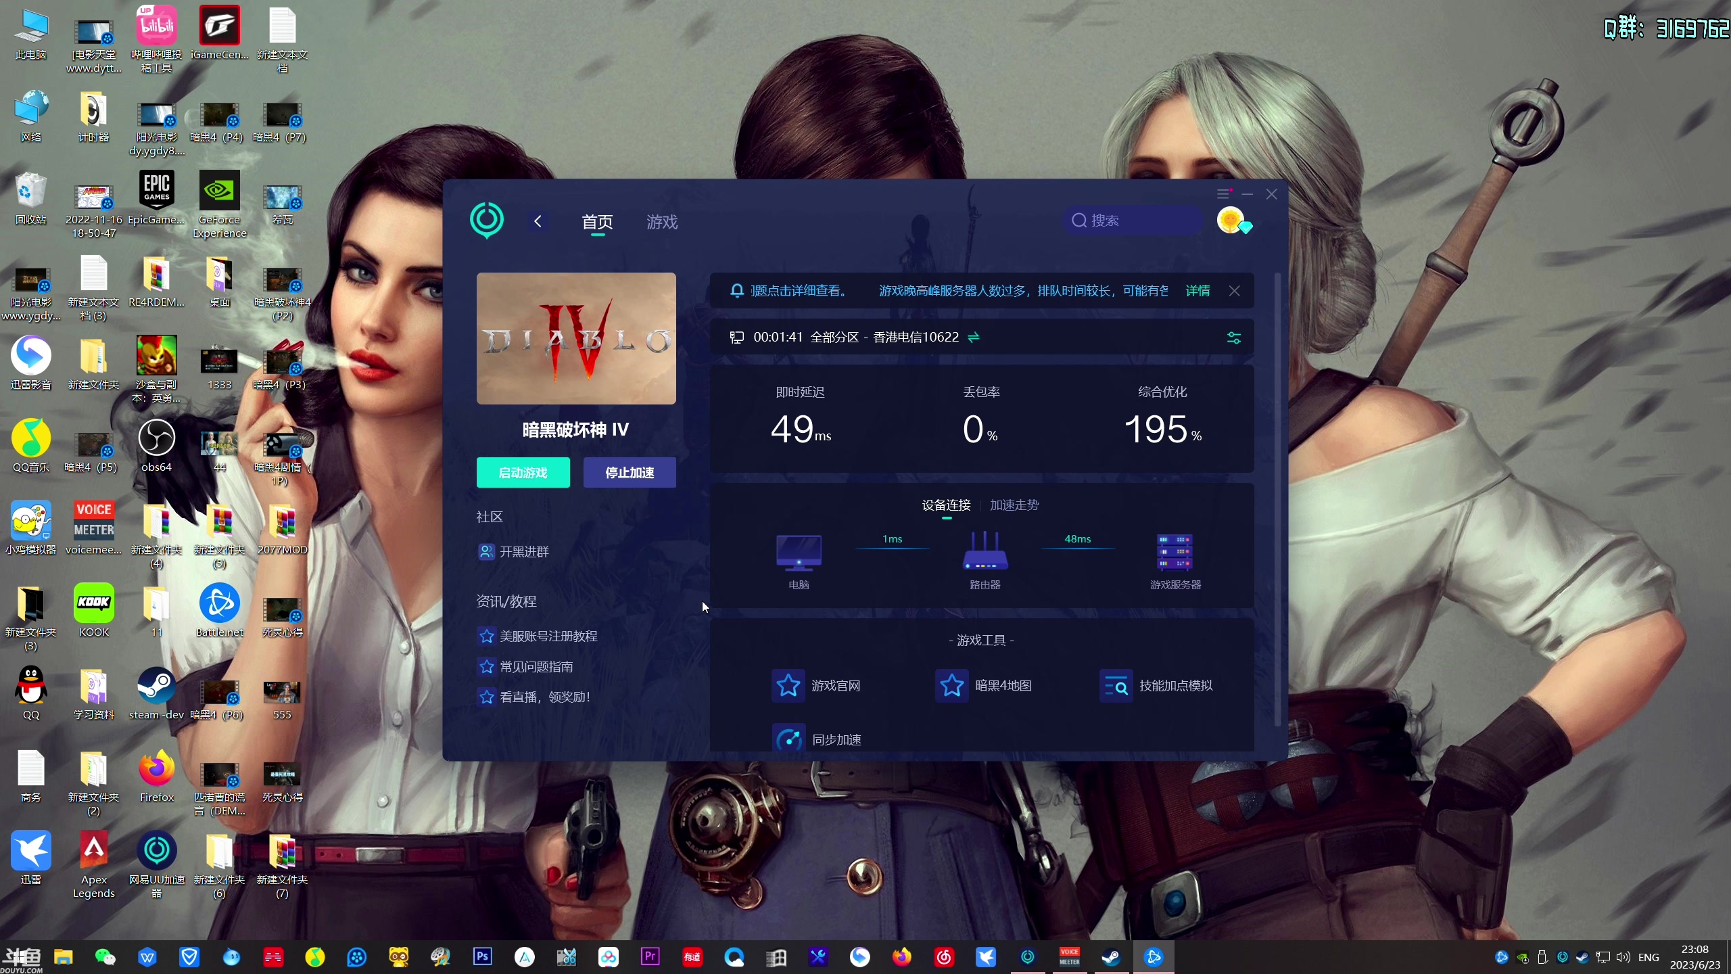Open 游戏官网 game tool

[x=816, y=686]
